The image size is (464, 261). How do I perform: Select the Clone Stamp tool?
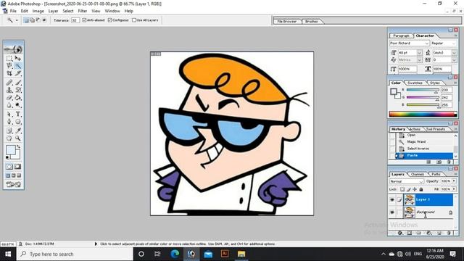(x=9, y=90)
